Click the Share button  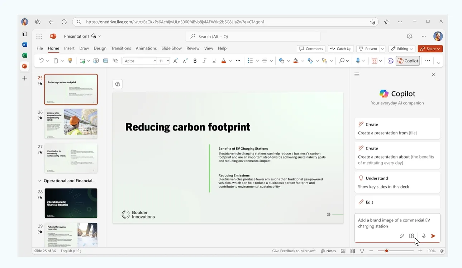click(430, 49)
